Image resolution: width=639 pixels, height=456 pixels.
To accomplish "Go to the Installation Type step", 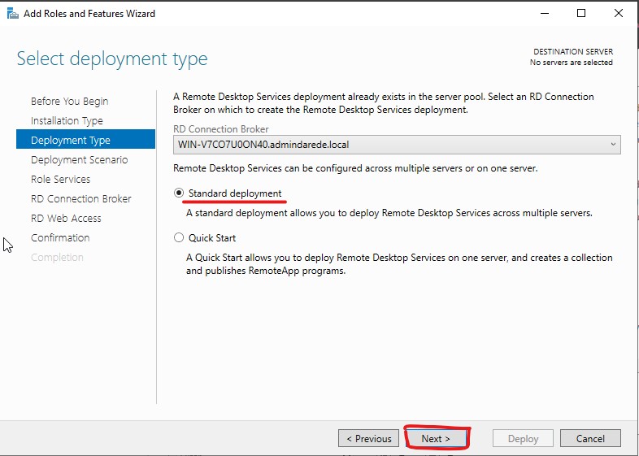I will [67, 120].
